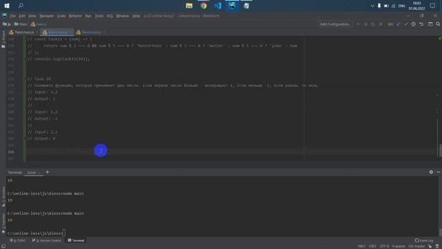
Task: Open the Code menu
Action: tap(61, 16)
